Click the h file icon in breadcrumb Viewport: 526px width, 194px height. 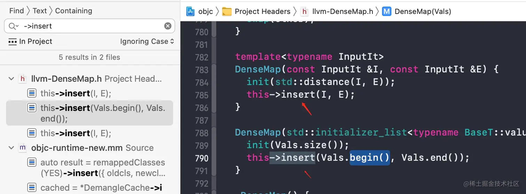point(305,11)
